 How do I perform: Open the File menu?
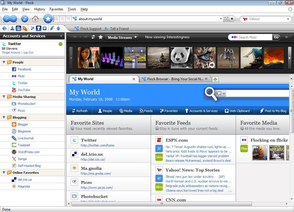[5, 9]
